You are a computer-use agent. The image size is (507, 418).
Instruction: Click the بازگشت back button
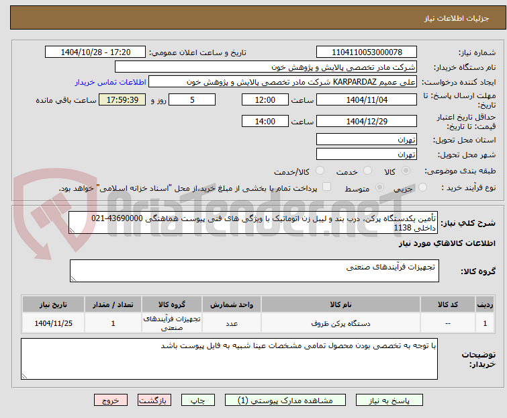154,401
